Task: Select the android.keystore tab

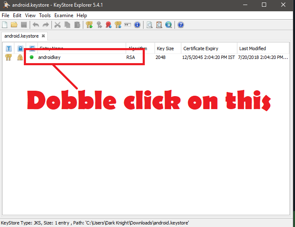Action: point(22,36)
